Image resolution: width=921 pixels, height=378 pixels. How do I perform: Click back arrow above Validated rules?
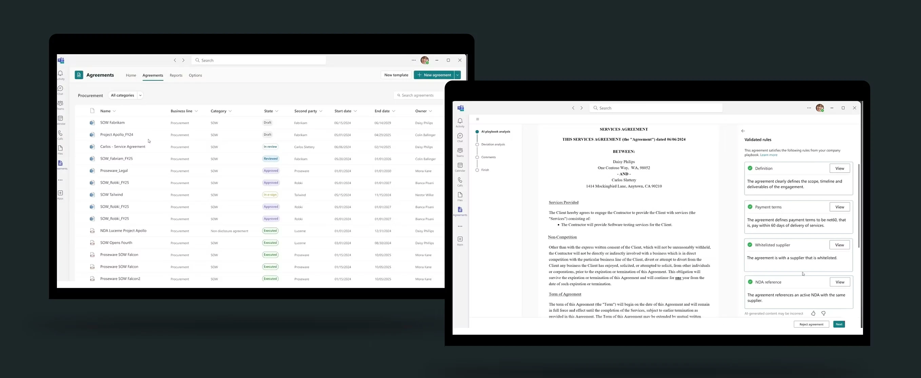tap(743, 131)
